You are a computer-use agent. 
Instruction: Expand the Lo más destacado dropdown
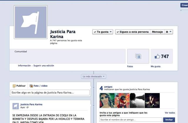93,76
